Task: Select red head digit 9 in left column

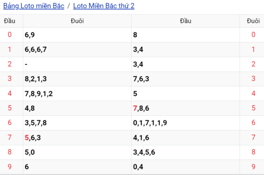Action: (10, 167)
